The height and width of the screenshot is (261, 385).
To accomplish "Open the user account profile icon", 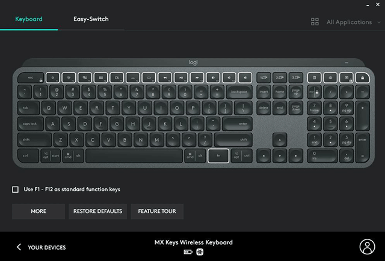I will tap(368, 247).
